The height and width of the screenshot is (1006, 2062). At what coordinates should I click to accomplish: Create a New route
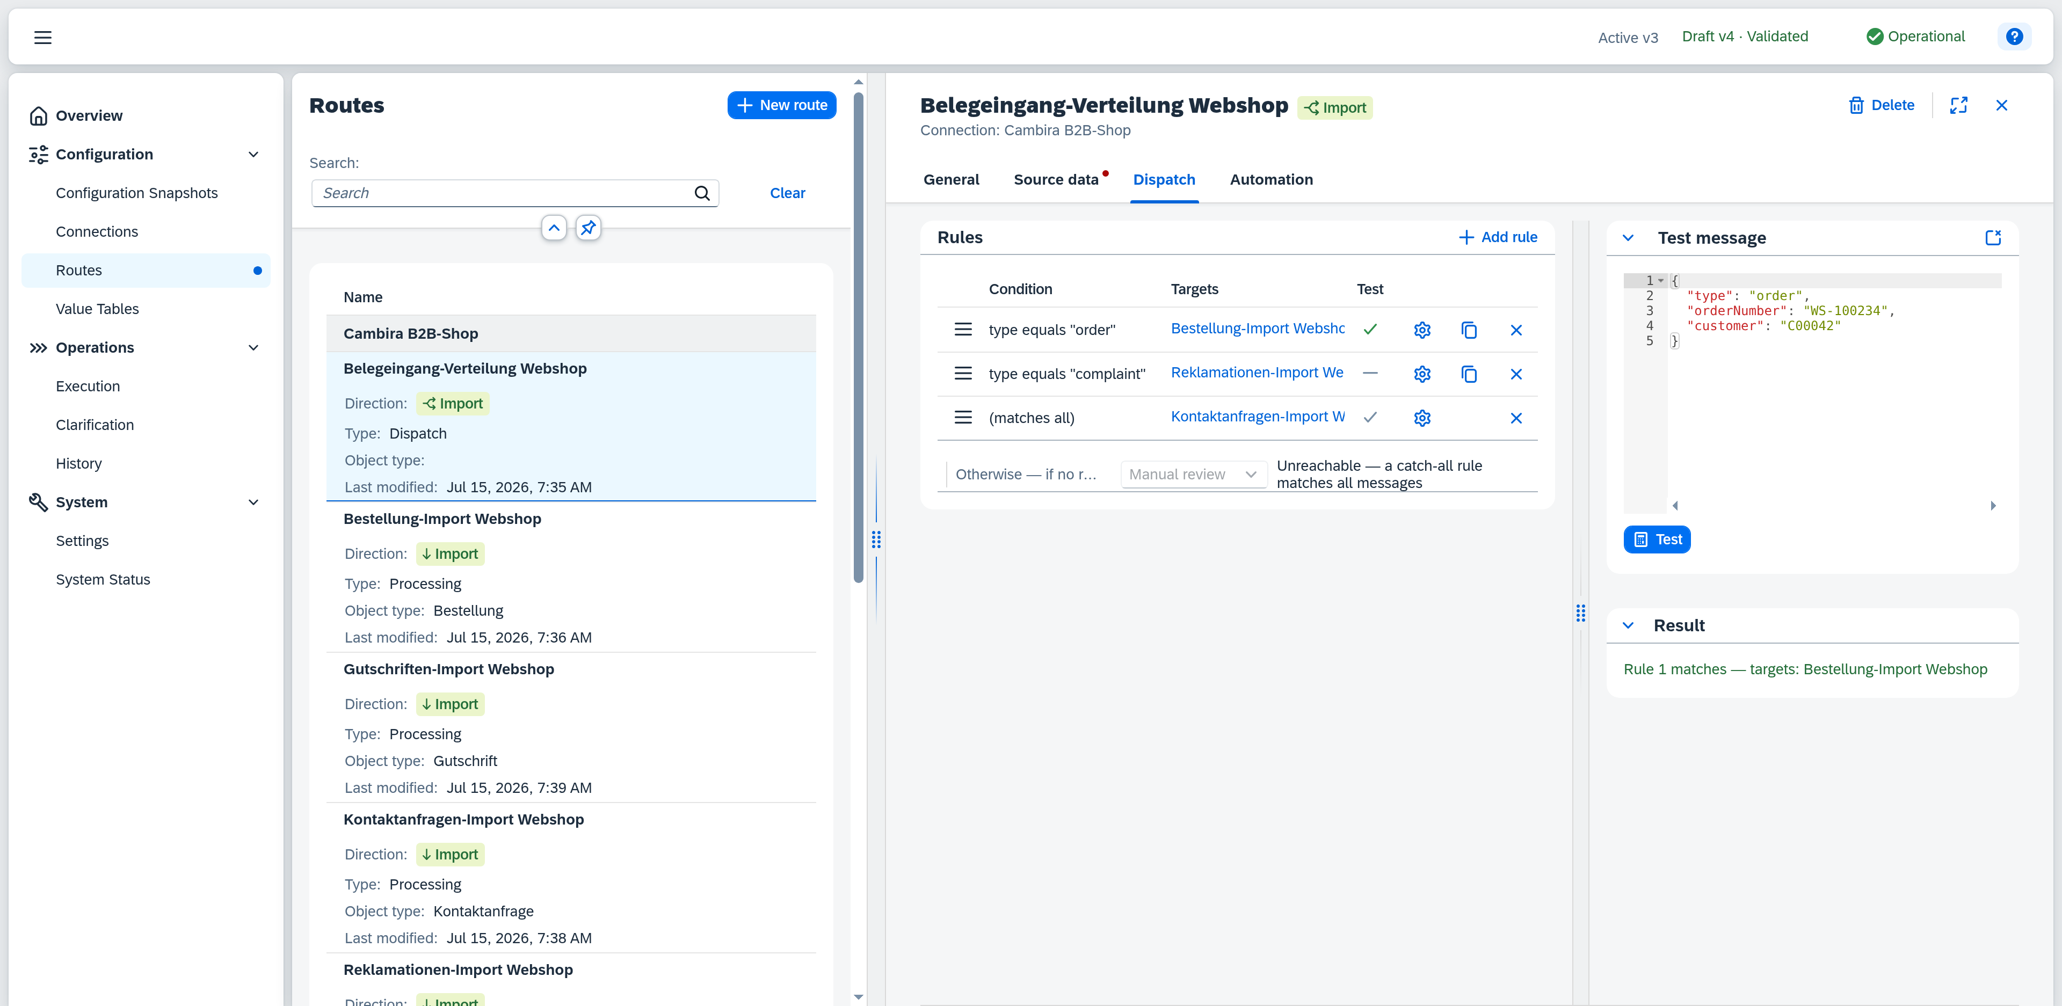(781, 106)
